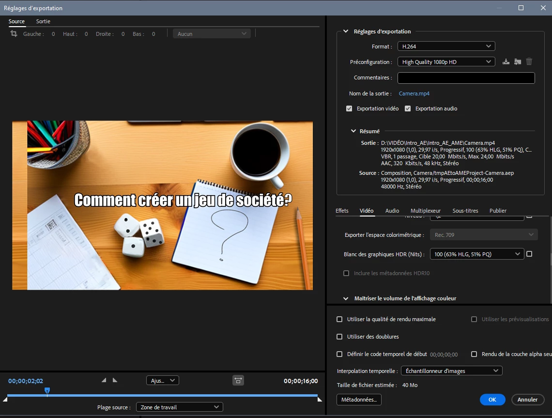Open Exporter l'espace colorimétrique Rec. 709 dropdown

click(x=484, y=235)
